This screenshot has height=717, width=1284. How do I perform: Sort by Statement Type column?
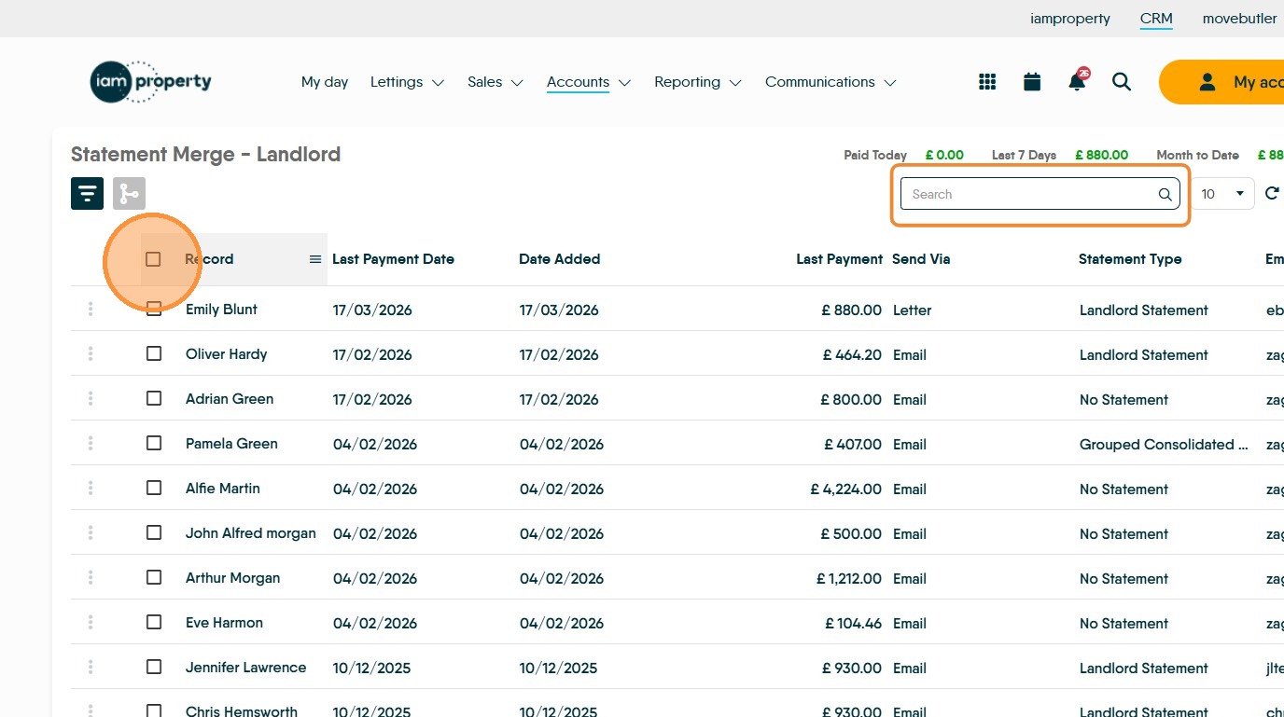1130,259
